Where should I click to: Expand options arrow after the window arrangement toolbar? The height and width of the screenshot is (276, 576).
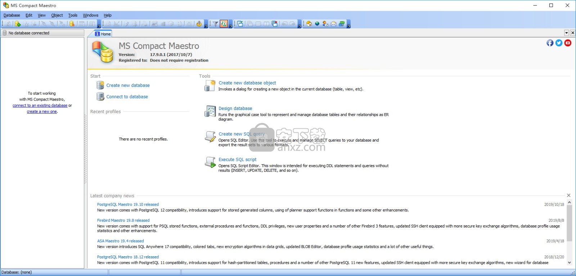click(x=300, y=24)
